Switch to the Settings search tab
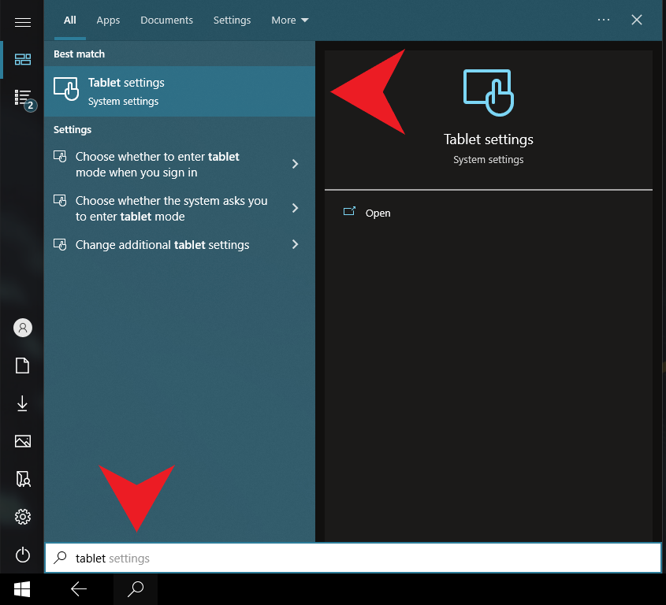Image resolution: width=666 pixels, height=605 pixels. coord(232,20)
